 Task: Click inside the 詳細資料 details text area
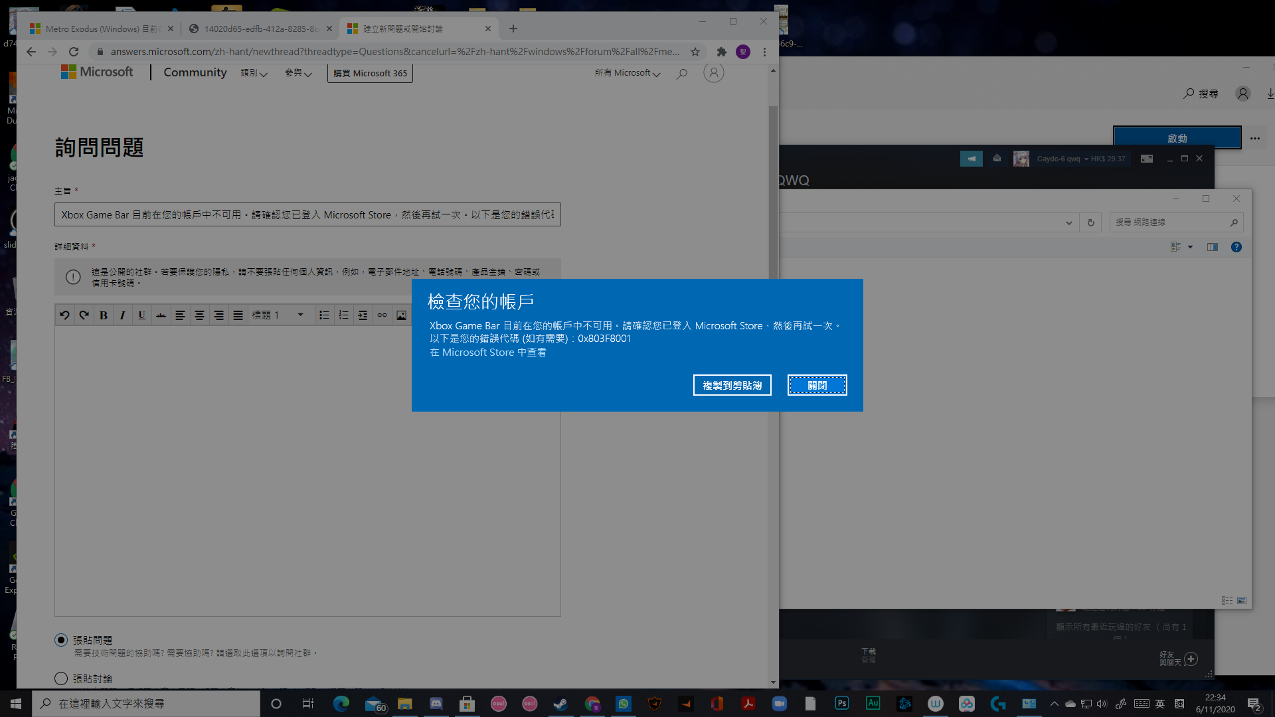307,471
